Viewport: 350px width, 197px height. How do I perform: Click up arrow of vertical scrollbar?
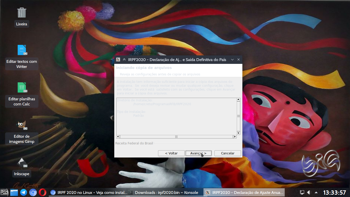239,100
